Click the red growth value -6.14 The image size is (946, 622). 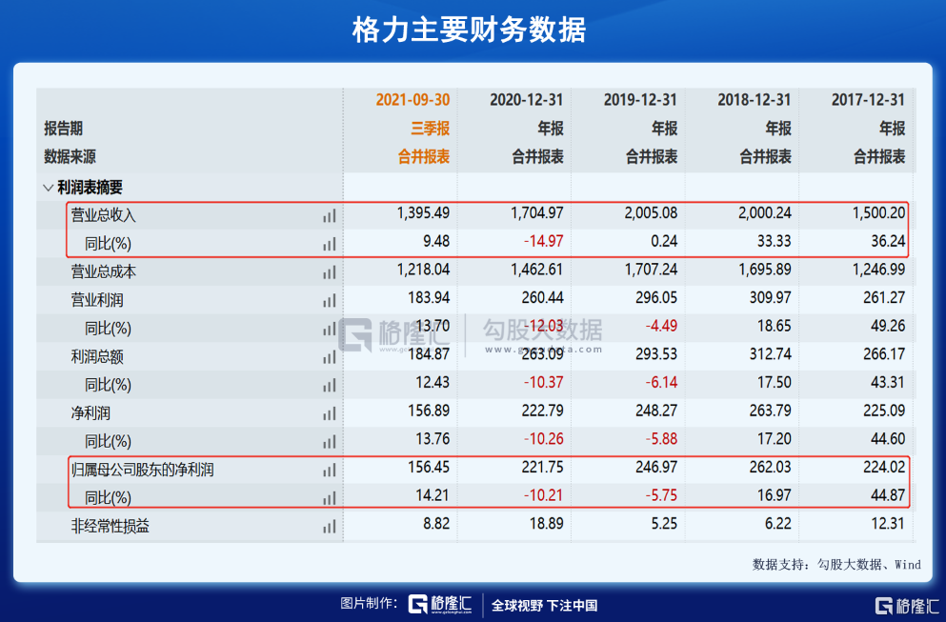(661, 383)
